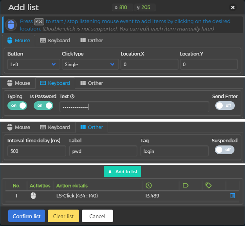Edit the Interval time delay field
Screen dimensions: 245x226
click(37, 151)
